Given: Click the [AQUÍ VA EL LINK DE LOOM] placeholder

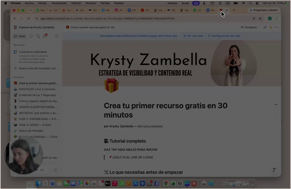Looking at the screenshot, I should click(x=133, y=157).
